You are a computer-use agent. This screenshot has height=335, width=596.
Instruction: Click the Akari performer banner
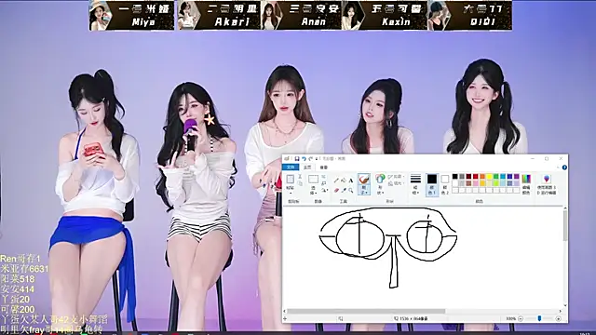click(x=218, y=16)
